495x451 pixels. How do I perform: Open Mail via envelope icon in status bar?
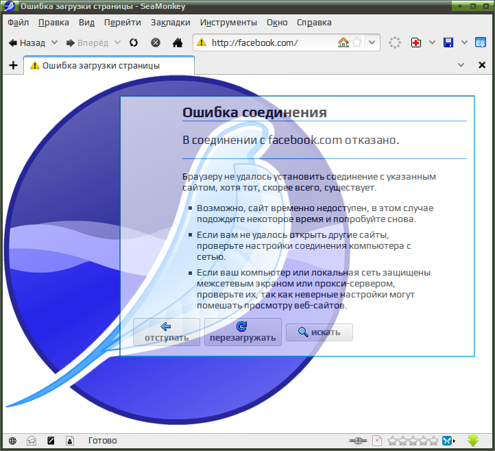pos(32,441)
